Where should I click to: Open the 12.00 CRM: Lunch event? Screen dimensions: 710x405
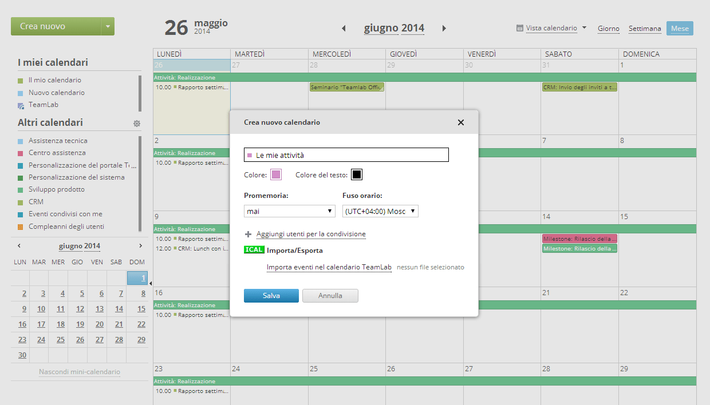pyautogui.click(x=192, y=249)
